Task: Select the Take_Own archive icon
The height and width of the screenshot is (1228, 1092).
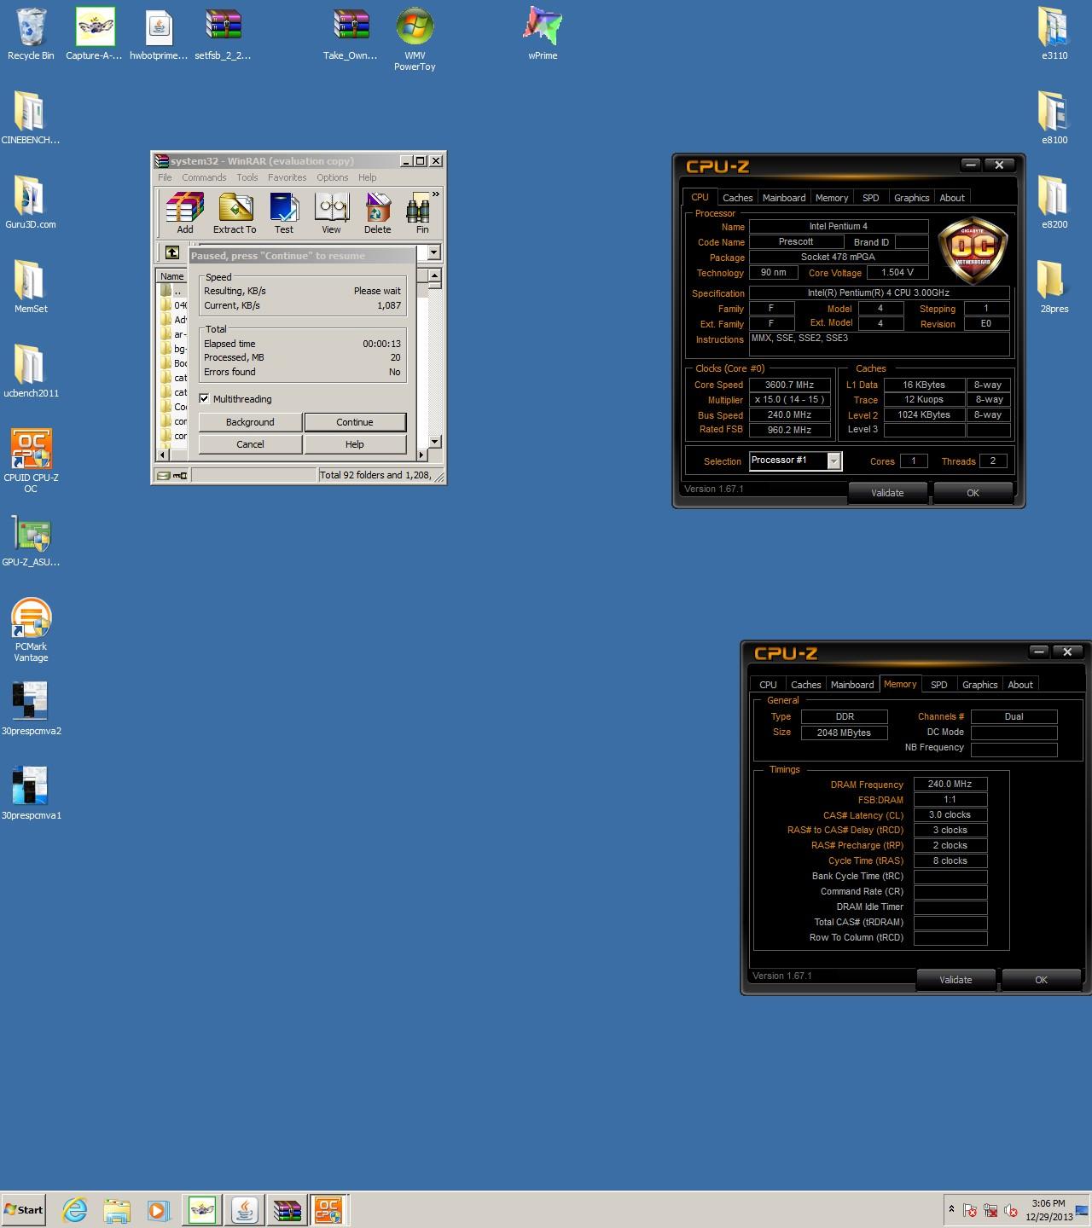Action: [351, 34]
